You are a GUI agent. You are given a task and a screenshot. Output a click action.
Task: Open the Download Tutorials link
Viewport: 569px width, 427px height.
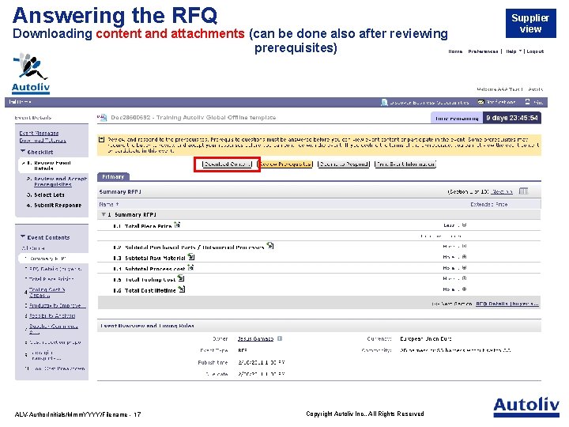point(43,140)
